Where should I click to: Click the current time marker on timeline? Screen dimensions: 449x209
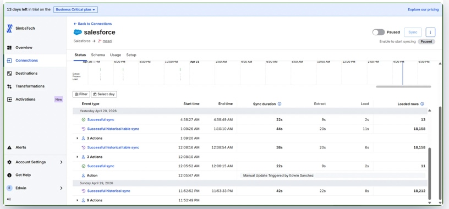point(402,73)
